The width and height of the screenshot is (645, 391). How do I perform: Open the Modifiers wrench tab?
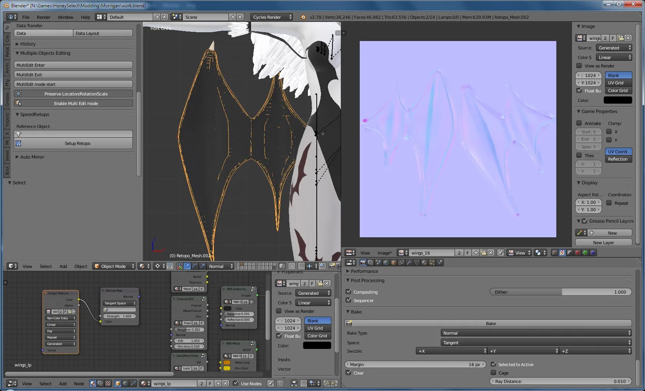(409, 263)
